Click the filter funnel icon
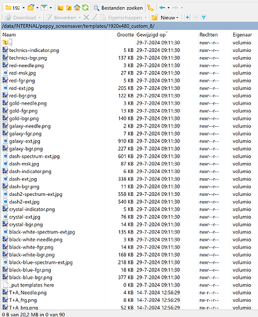Screen dimensions: 258x317 44,8
